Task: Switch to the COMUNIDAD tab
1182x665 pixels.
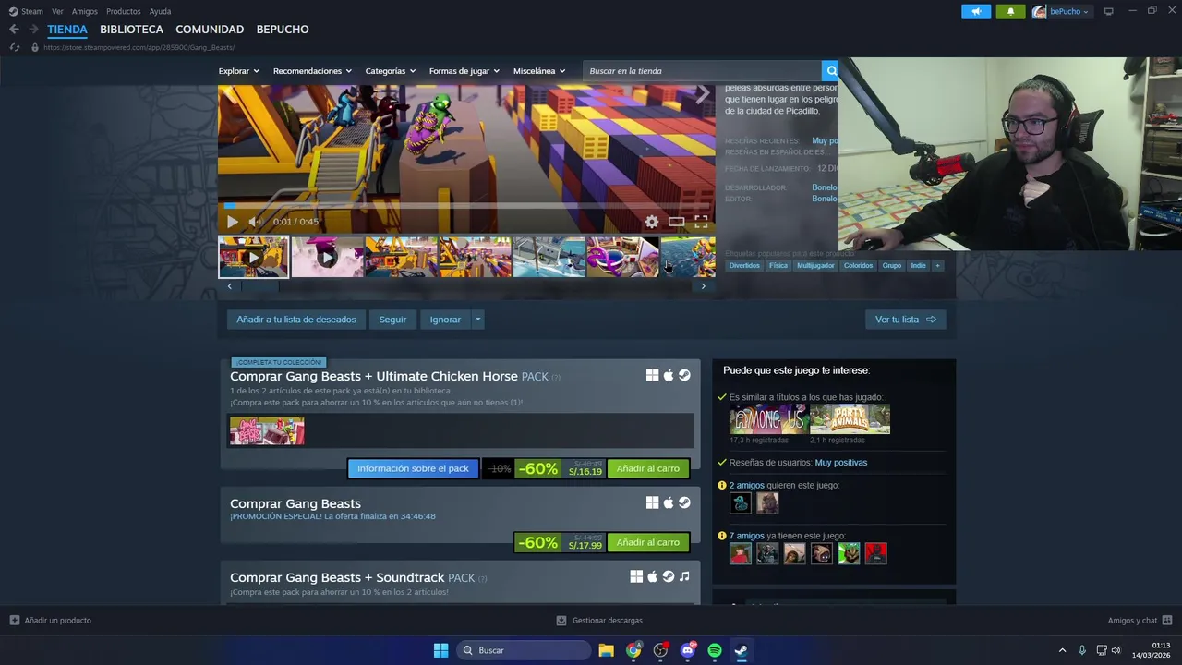Action: (210, 30)
